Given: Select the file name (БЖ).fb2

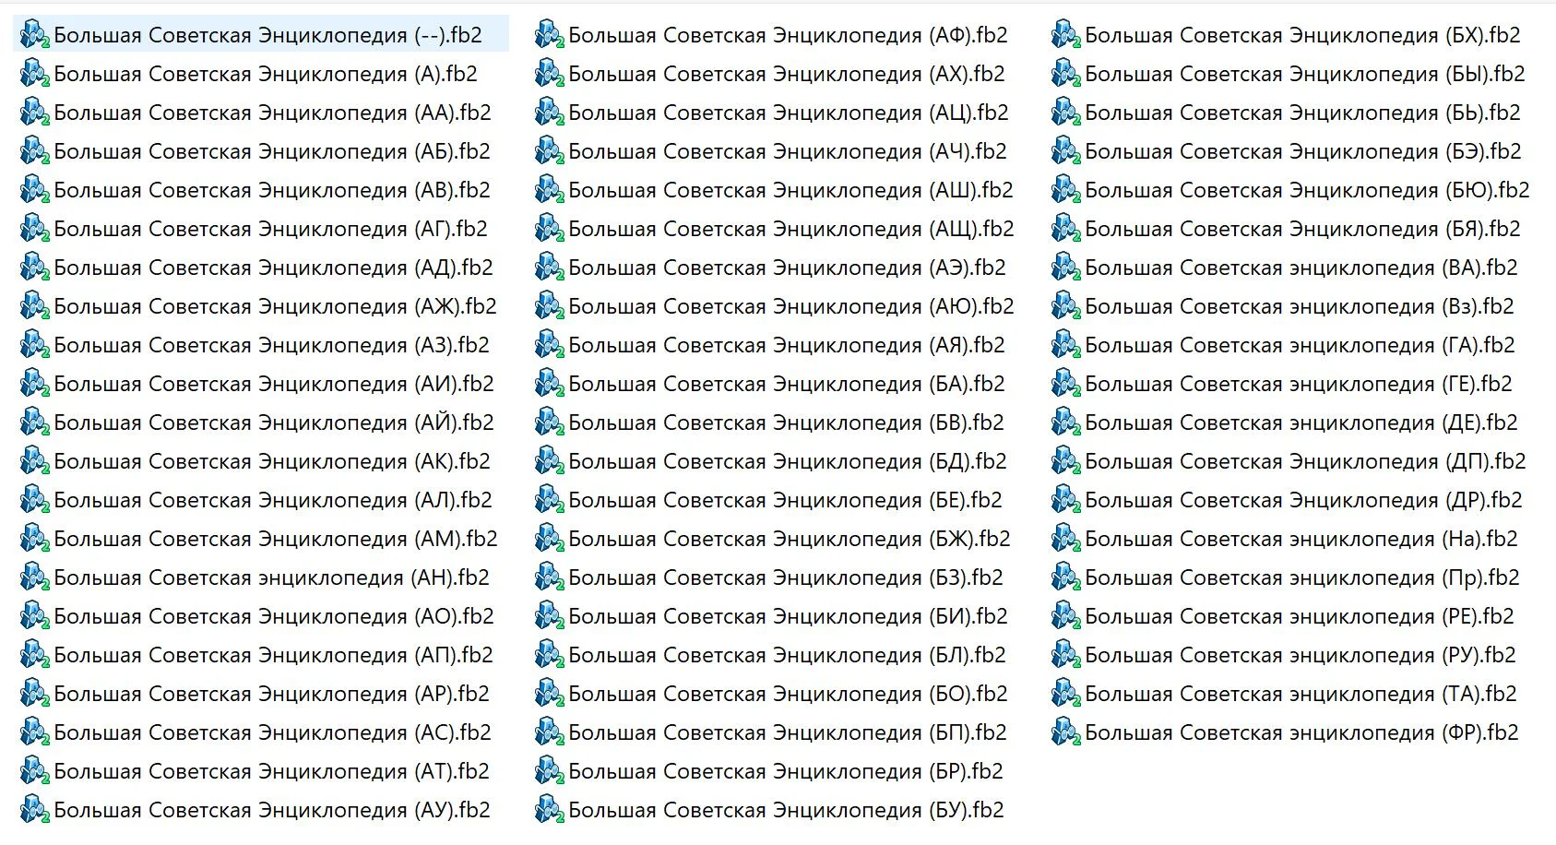Looking at the screenshot, I should click(789, 539).
